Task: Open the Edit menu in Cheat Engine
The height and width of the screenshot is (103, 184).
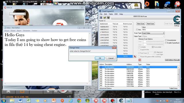Action: pyautogui.click(x=106, y=14)
